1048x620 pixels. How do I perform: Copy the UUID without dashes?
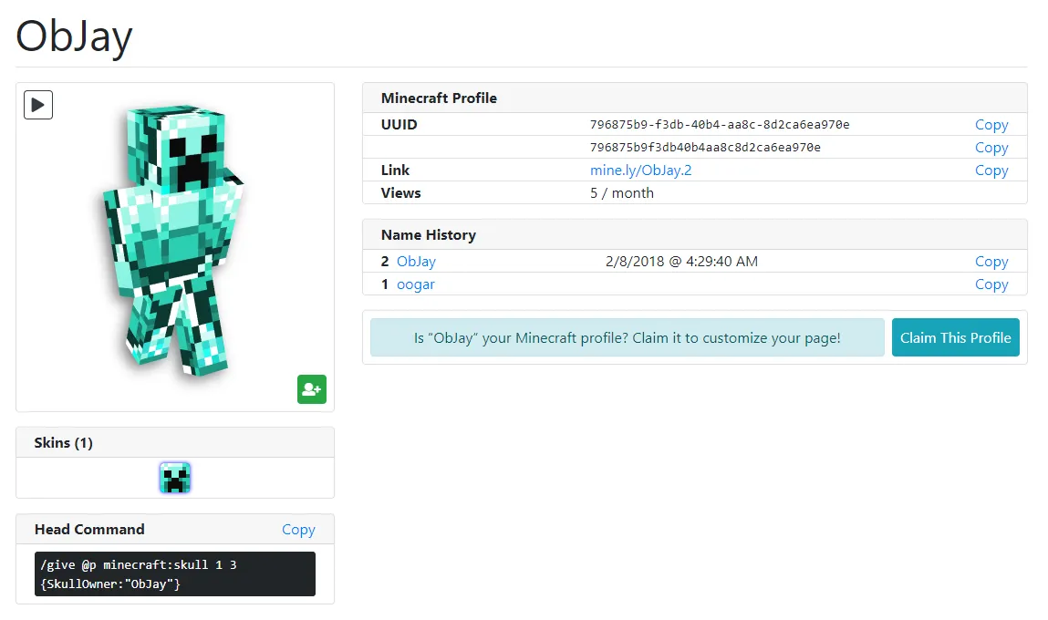click(x=991, y=148)
